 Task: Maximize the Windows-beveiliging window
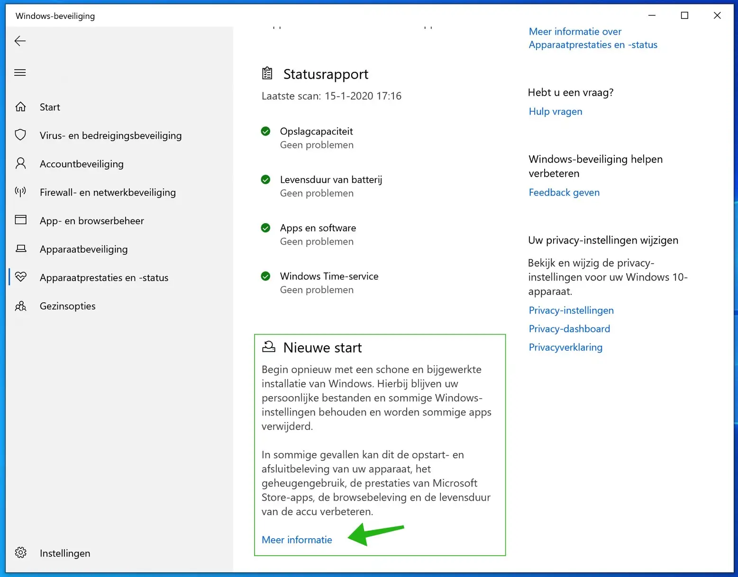point(684,16)
